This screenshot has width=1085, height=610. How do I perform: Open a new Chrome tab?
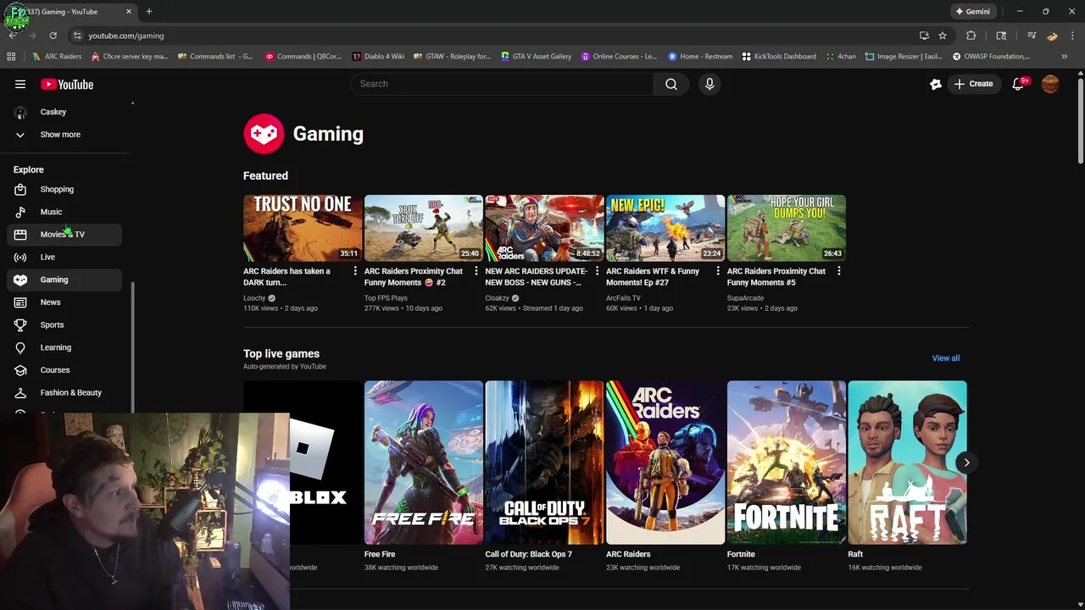click(148, 12)
